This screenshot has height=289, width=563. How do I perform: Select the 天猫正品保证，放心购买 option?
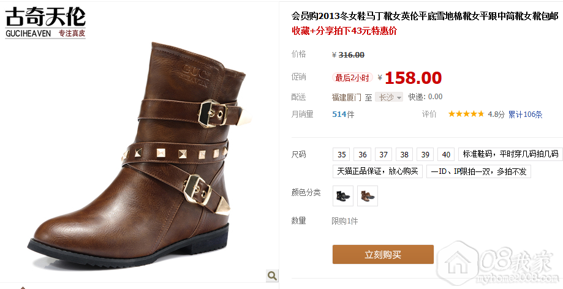point(377,171)
